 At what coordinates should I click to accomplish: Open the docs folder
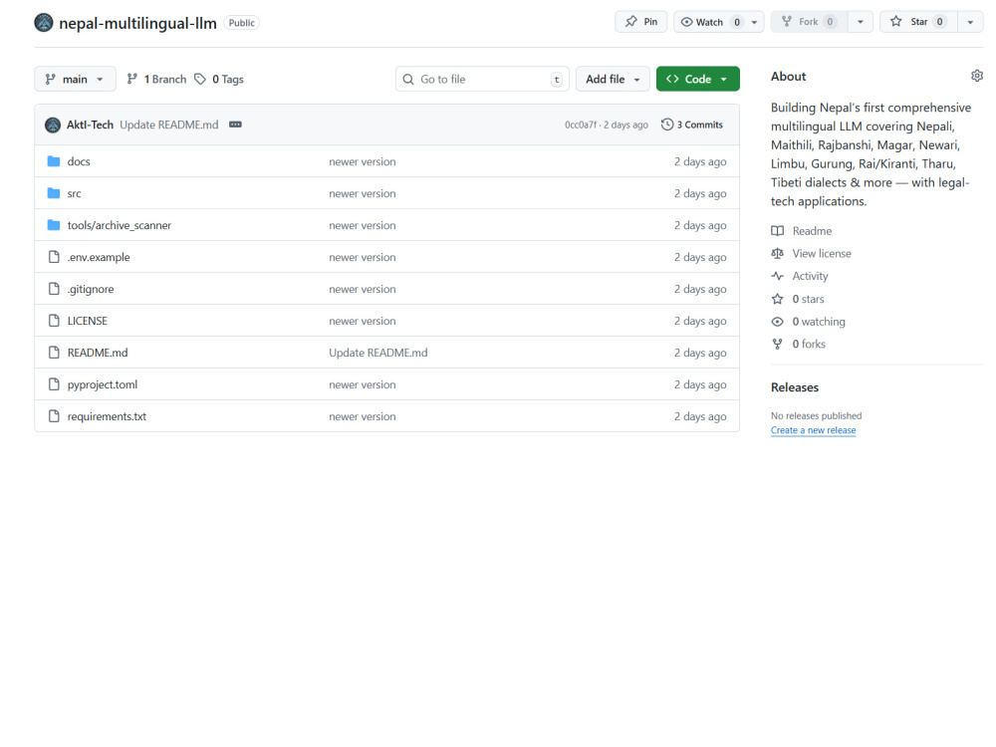click(x=79, y=161)
